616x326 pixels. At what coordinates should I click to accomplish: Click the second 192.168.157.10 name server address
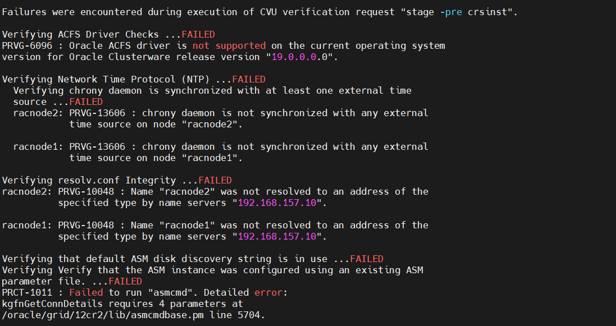coord(277,236)
